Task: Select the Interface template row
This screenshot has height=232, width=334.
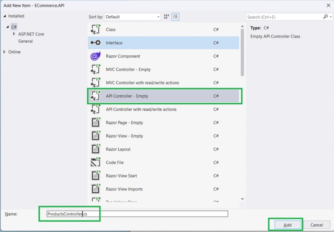Action: 163,43
